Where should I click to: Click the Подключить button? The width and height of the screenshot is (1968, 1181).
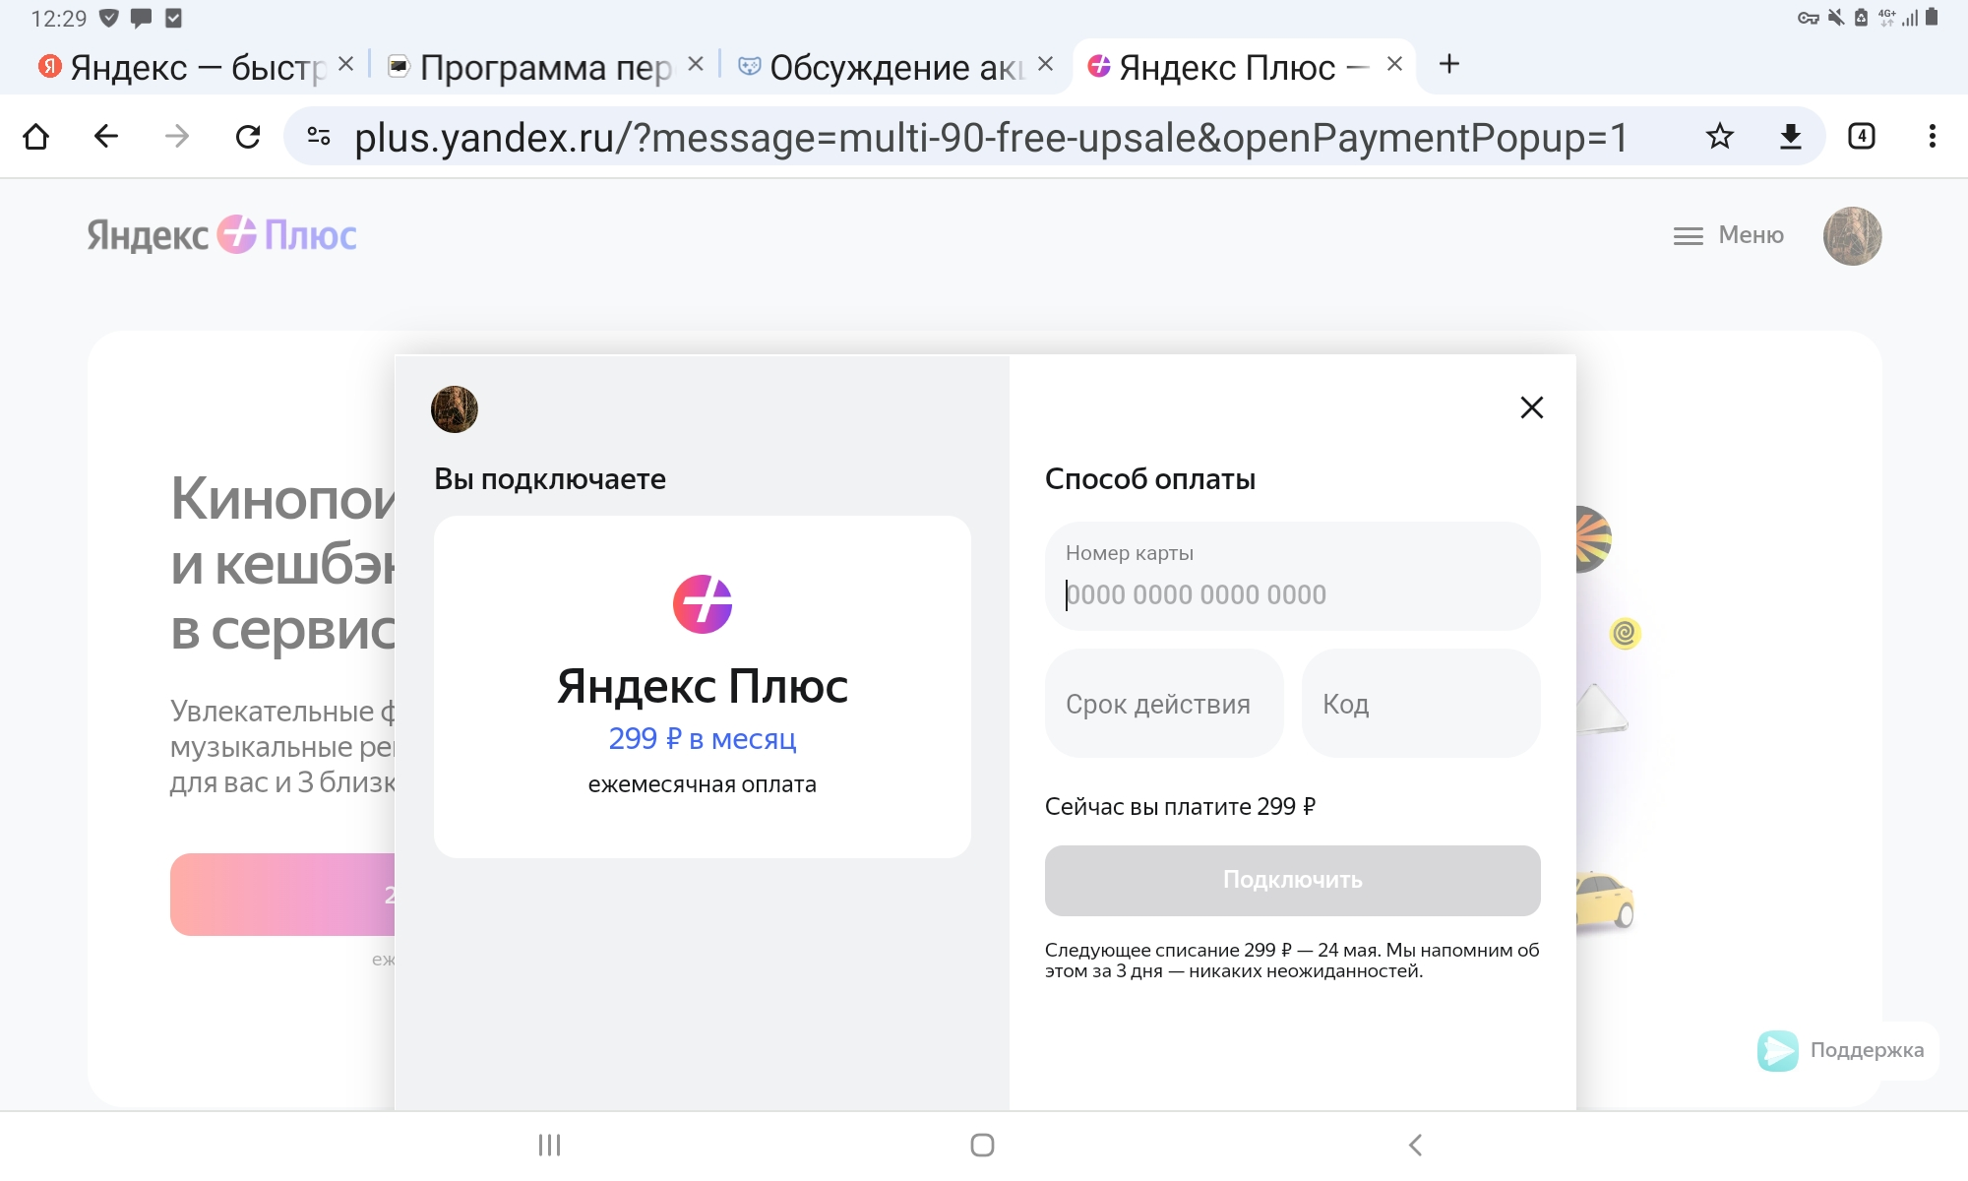click(1292, 880)
